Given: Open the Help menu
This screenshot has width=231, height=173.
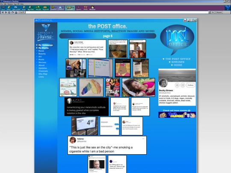Looking at the screenshot, I should pyautogui.click(x=22, y=4).
